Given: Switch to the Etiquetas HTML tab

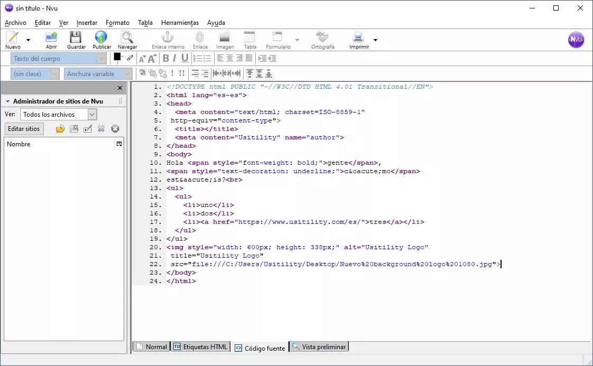Looking at the screenshot, I should pyautogui.click(x=200, y=347).
